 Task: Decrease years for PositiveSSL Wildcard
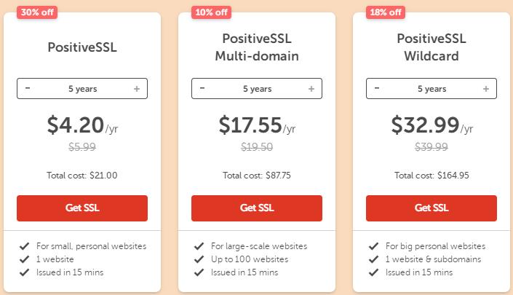[x=377, y=89]
